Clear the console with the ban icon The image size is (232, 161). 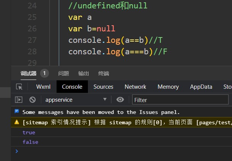[32, 99]
